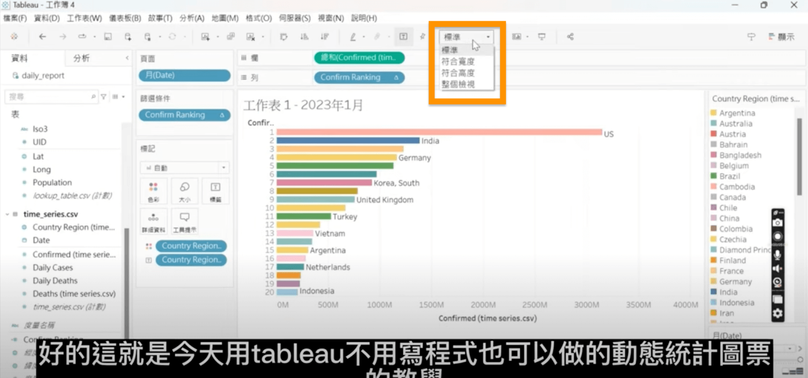This screenshot has height=378, width=808.
Task: Click the presentation mode icon
Action: coord(542,37)
